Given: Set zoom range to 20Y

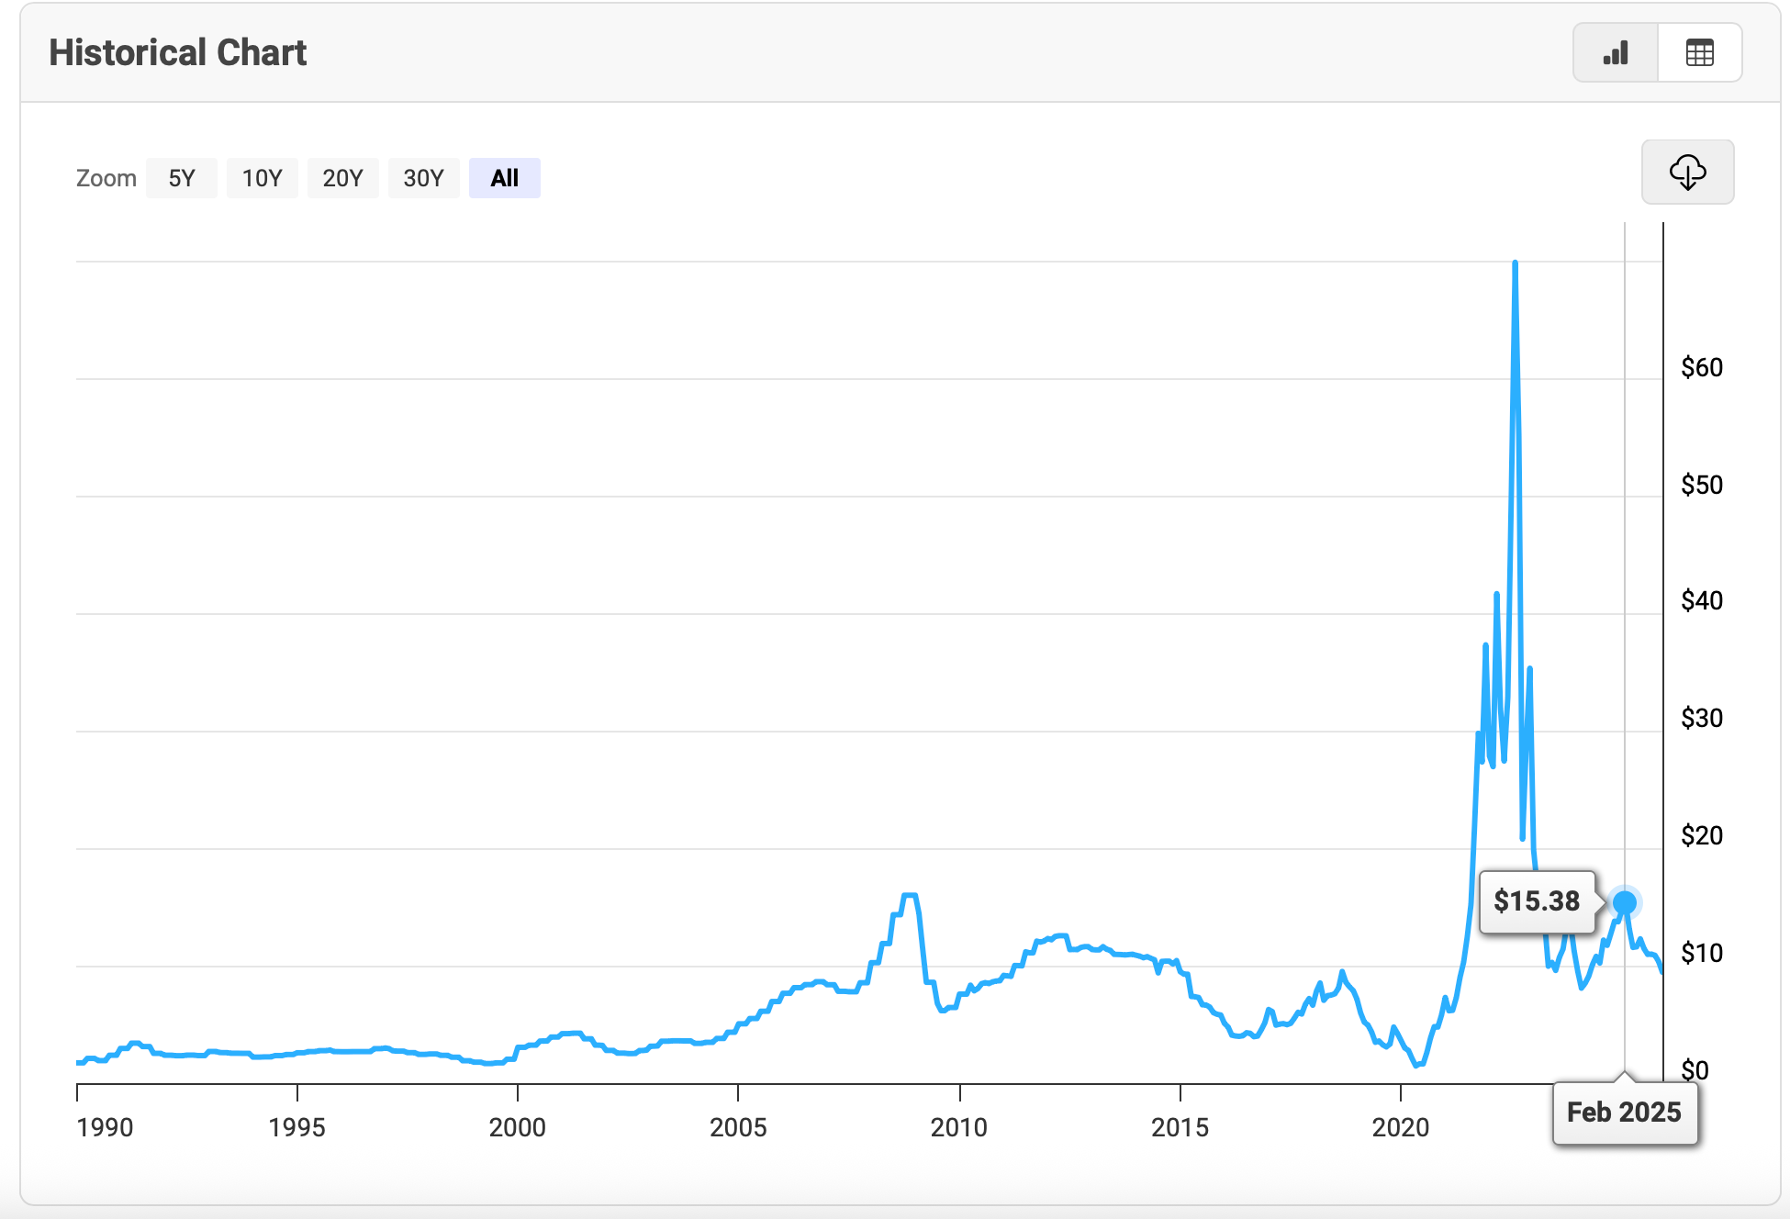Looking at the screenshot, I should coord(342,178).
